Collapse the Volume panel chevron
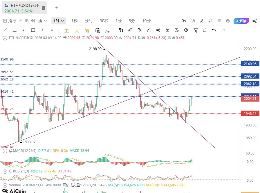Screen dimensions: 260x193 coord(5,185)
